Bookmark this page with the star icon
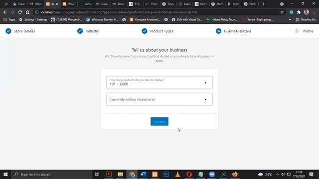319x179 pixels. pos(282,12)
